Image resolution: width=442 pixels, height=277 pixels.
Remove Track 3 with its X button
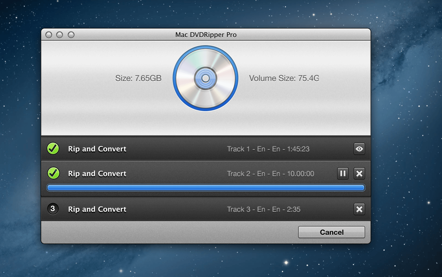(359, 209)
